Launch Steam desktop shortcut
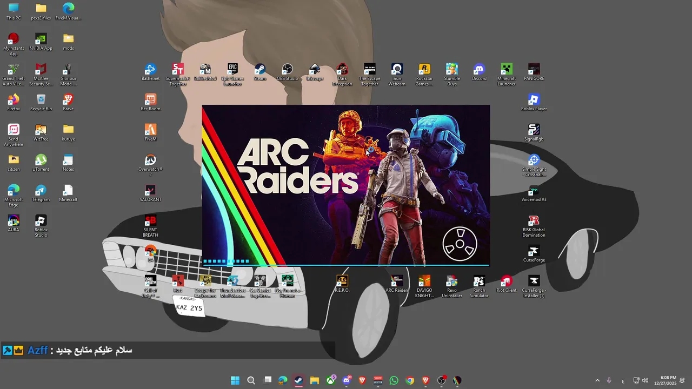The width and height of the screenshot is (692, 389). (260, 72)
